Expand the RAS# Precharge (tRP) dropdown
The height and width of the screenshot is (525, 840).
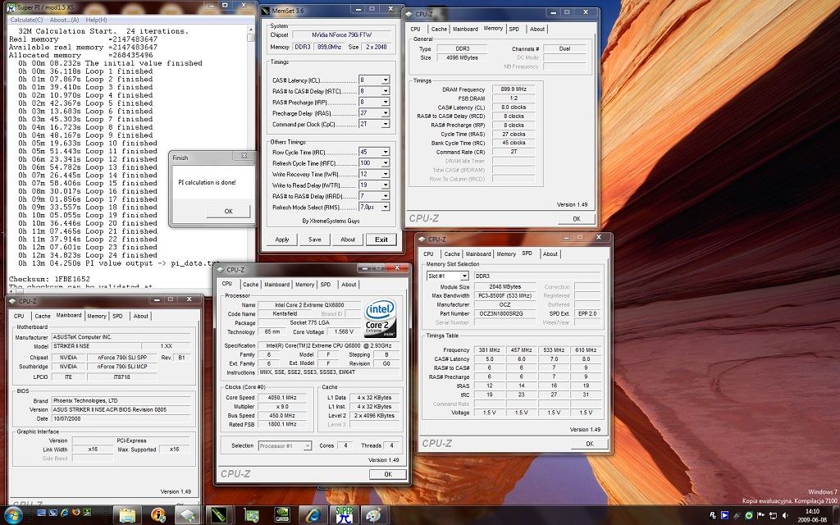(x=386, y=102)
